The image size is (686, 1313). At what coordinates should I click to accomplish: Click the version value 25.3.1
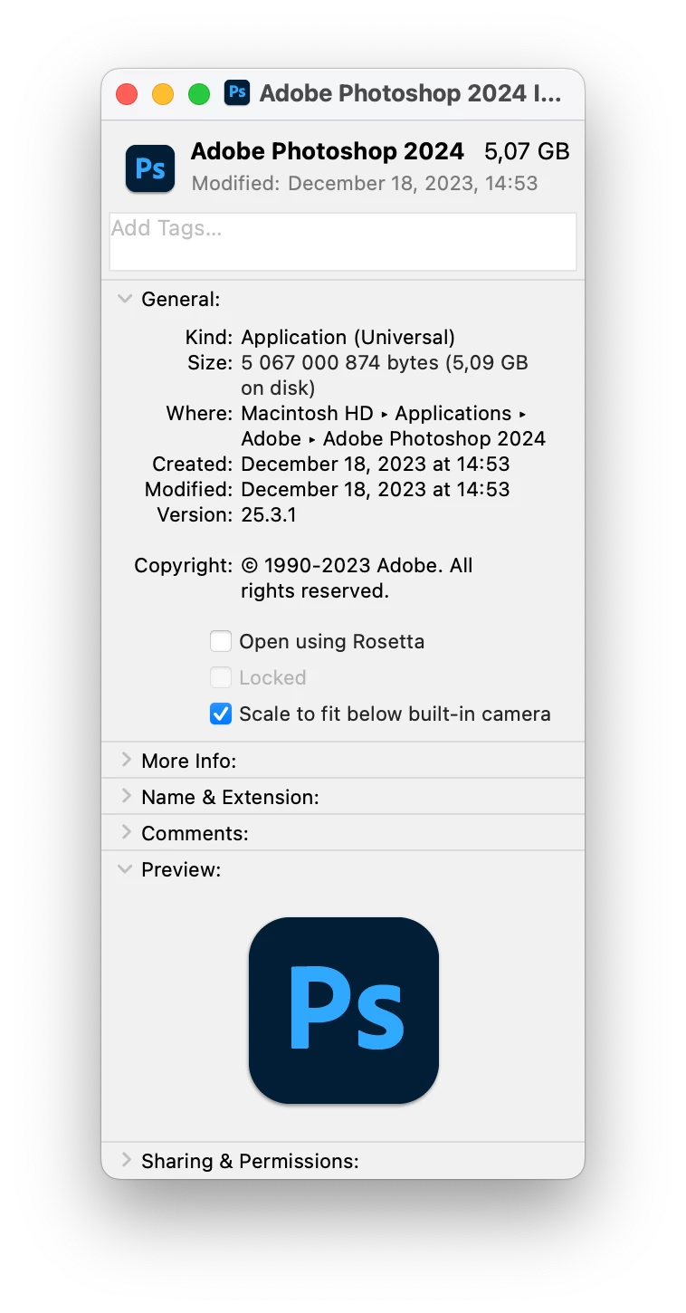point(269,515)
